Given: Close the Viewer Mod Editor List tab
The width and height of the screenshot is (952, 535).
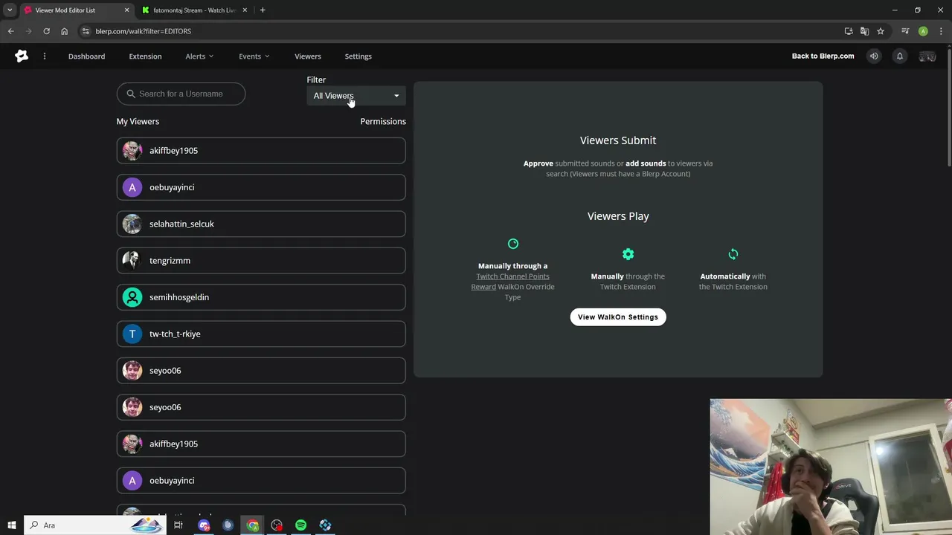Looking at the screenshot, I should coord(126,10).
